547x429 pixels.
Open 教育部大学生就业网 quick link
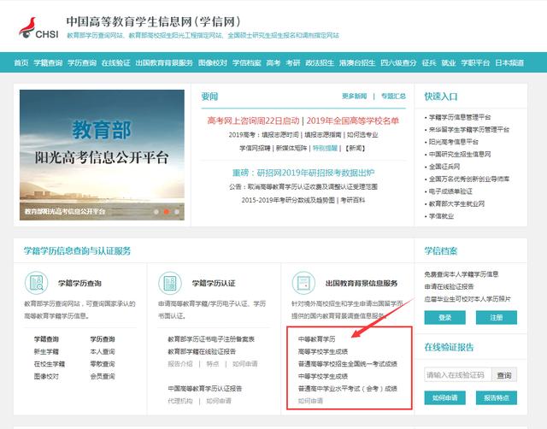coord(456,203)
